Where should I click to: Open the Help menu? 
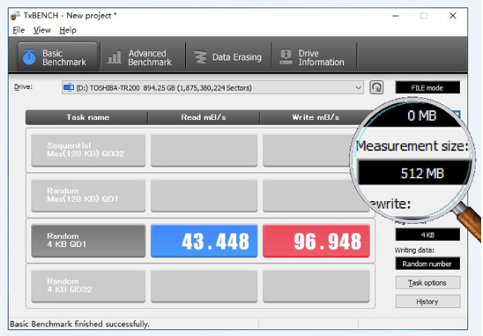[x=68, y=30]
